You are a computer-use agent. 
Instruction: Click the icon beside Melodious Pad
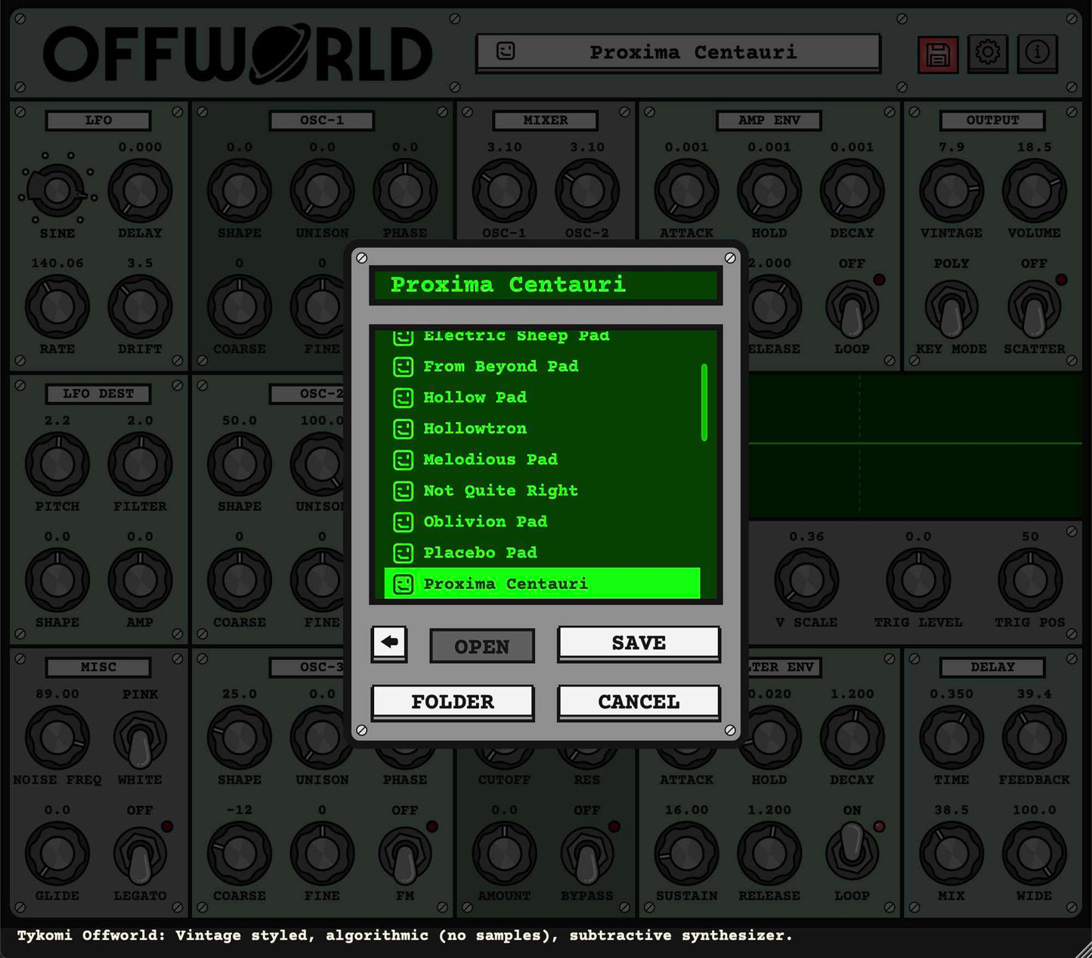coord(404,460)
